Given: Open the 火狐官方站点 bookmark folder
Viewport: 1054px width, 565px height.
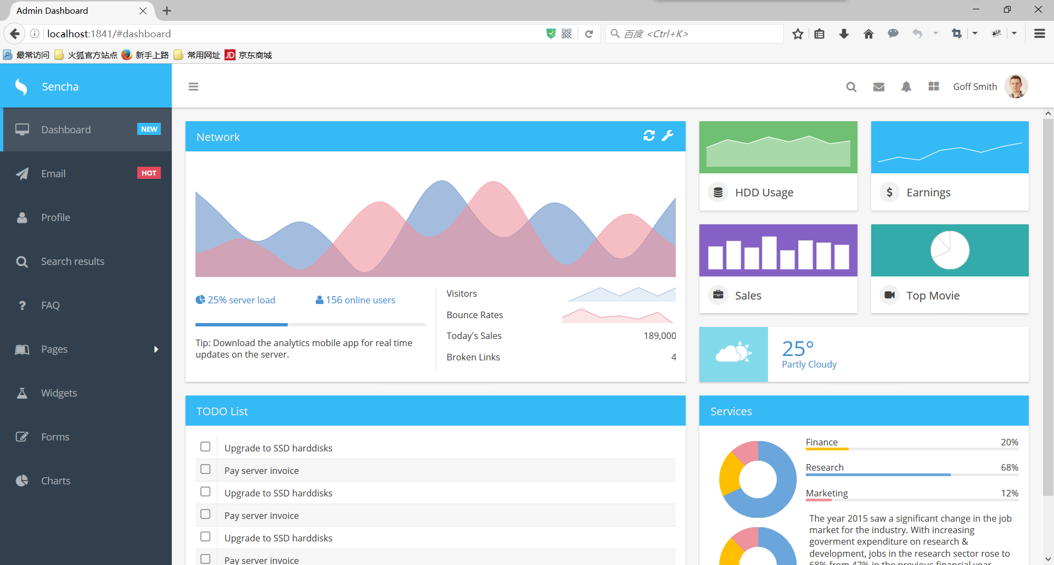Looking at the screenshot, I should [x=86, y=55].
